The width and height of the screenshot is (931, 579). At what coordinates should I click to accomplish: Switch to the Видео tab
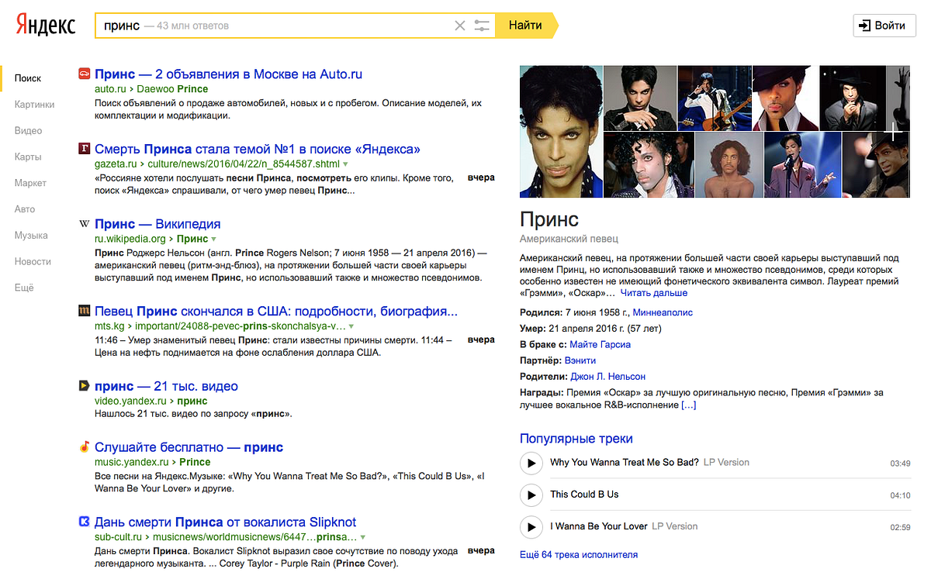(28, 131)
